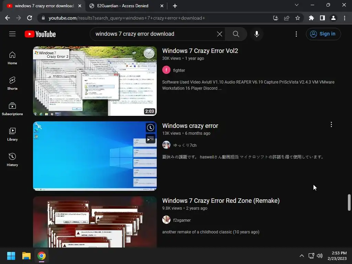Bookmark this page with star
Viewport: 352px width, 264px height.
298,18
